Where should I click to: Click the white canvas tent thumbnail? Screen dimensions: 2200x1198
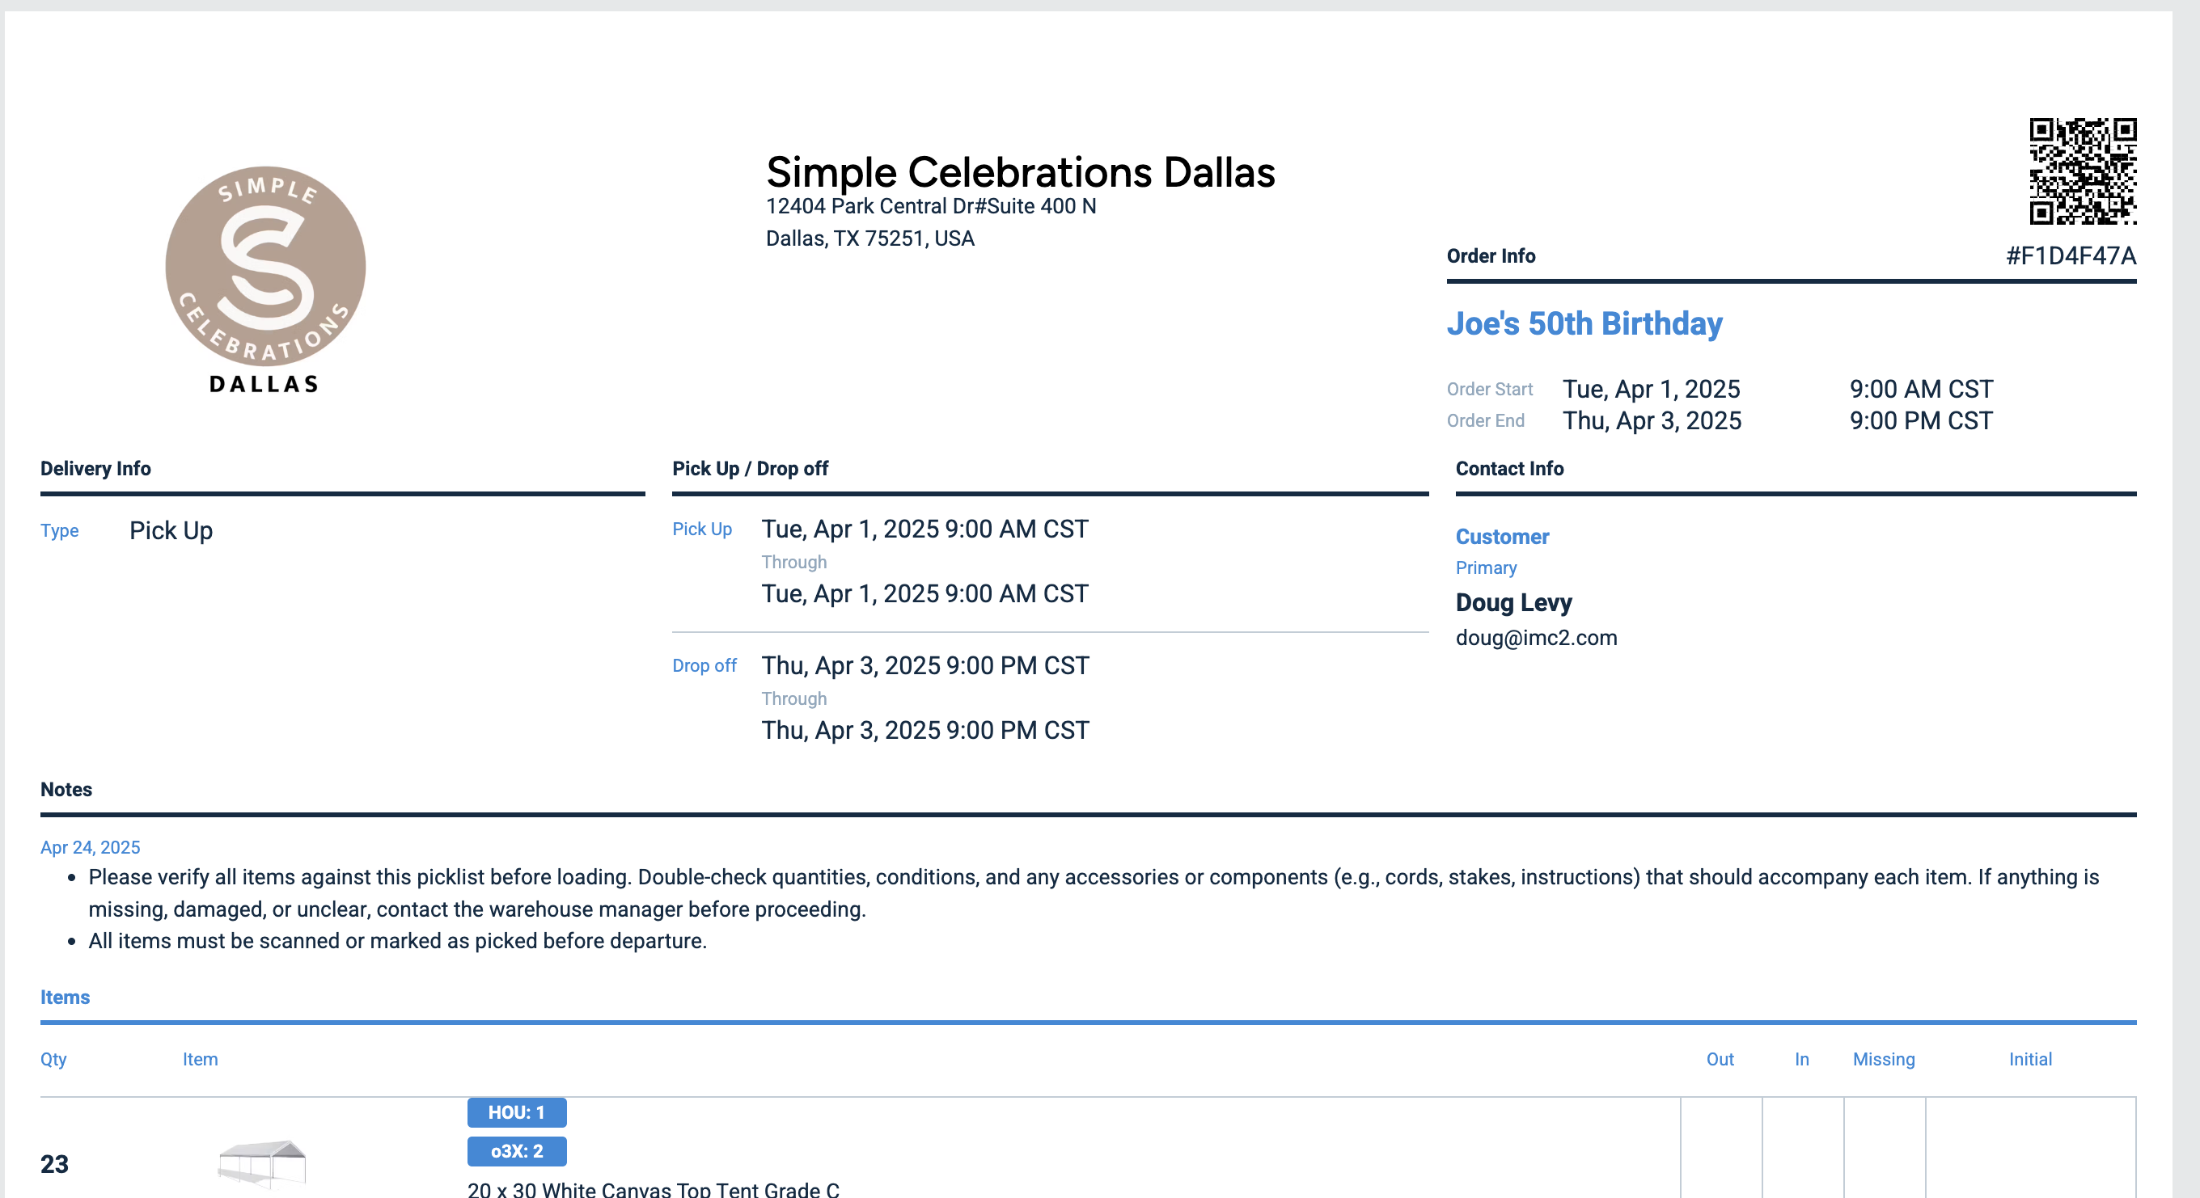pos(262,1164)
